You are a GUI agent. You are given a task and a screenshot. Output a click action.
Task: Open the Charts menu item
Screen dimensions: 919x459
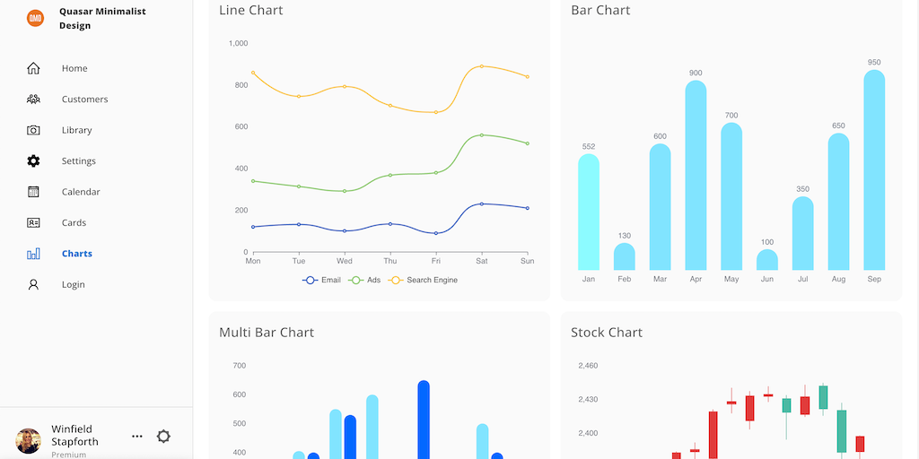(77, 254)
